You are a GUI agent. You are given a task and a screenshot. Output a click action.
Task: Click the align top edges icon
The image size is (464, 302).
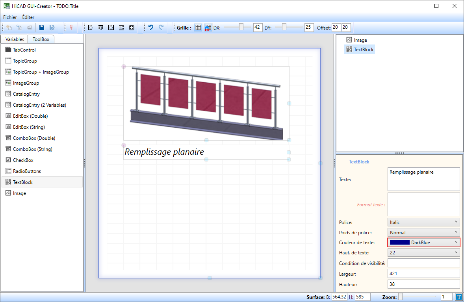101,28
